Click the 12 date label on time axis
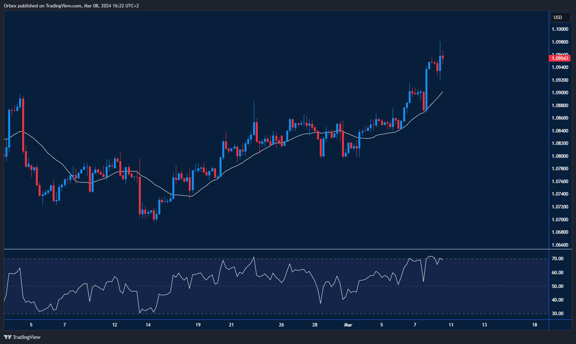Viewport: 576px width, 344px height. point(115,325)
